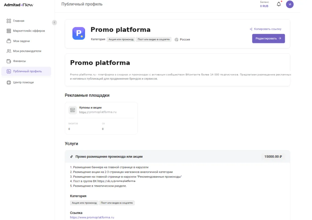The width and height of the screenshot is (312, 220).
Task: Click the Мои рекламодатели people icon
Action: (9, 51)
